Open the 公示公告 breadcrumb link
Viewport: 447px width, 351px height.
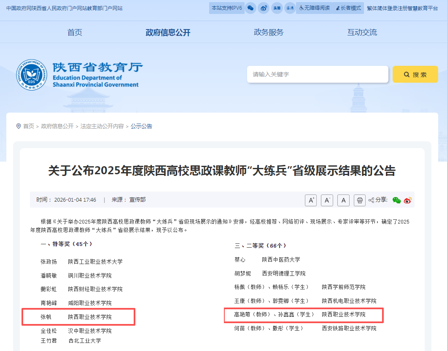point(141,126)
